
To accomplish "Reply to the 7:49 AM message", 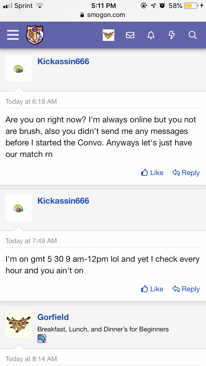I will click(186, 289).
